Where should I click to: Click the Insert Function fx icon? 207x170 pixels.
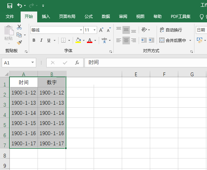(x=77, y=63)
